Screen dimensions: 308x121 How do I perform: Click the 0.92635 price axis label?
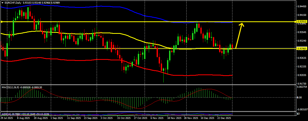tap(302, 58)
